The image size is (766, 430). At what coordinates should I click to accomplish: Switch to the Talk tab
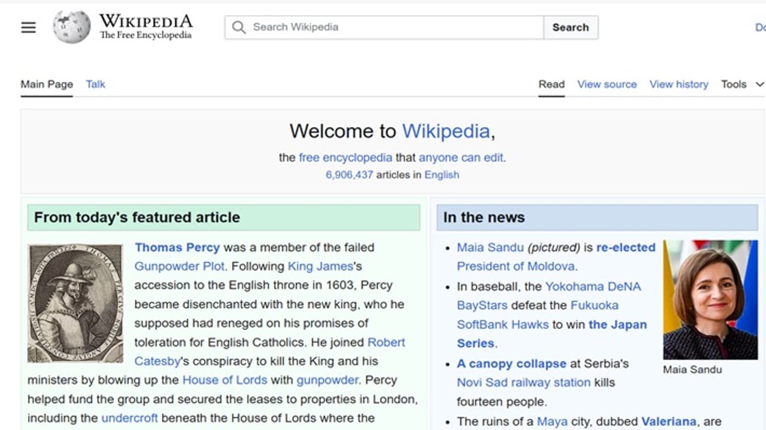click(95, 84)
